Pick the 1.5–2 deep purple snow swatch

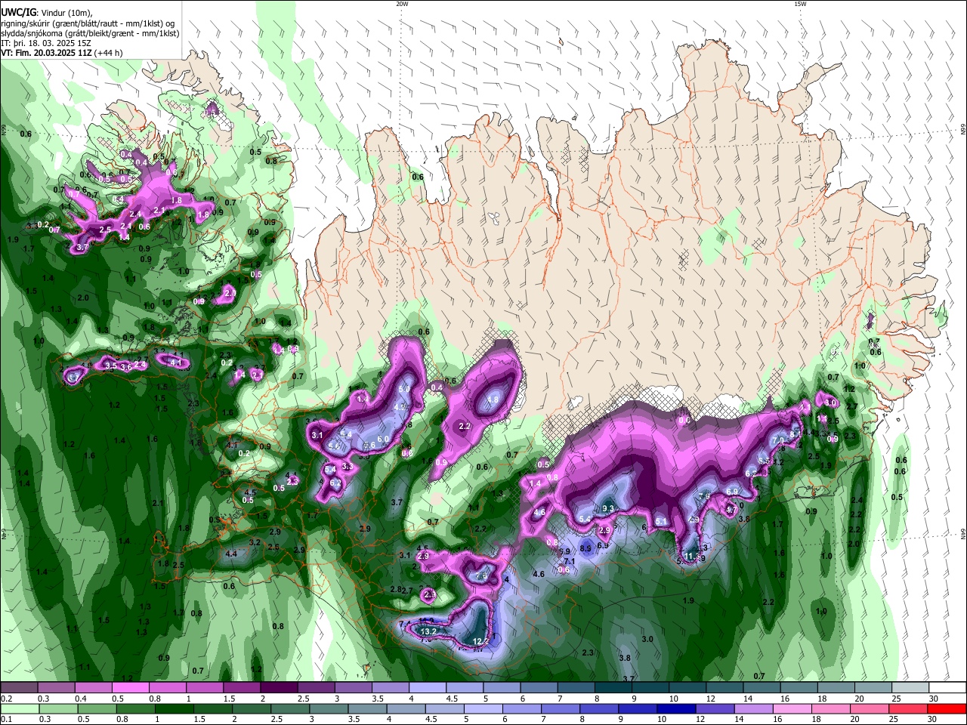coord(242,688)
